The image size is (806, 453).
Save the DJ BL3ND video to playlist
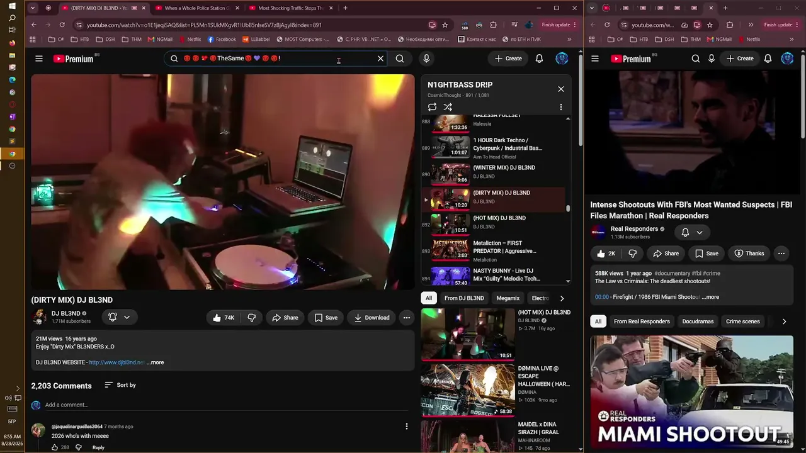(x=326, y=318)
